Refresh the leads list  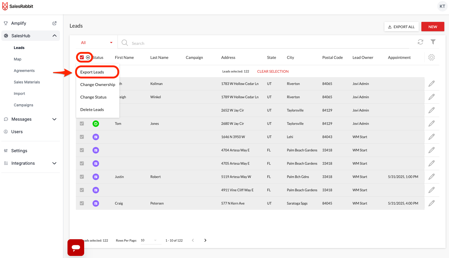(420, 42)
